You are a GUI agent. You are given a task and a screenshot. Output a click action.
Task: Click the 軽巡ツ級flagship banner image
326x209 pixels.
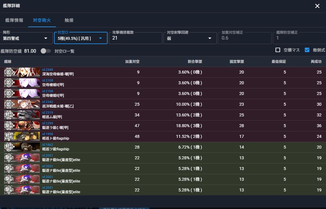pyautogui.click(x=22, y=147)
